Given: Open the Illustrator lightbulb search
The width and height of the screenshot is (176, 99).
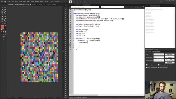Looking at the screenshot, I should point(52,2).
